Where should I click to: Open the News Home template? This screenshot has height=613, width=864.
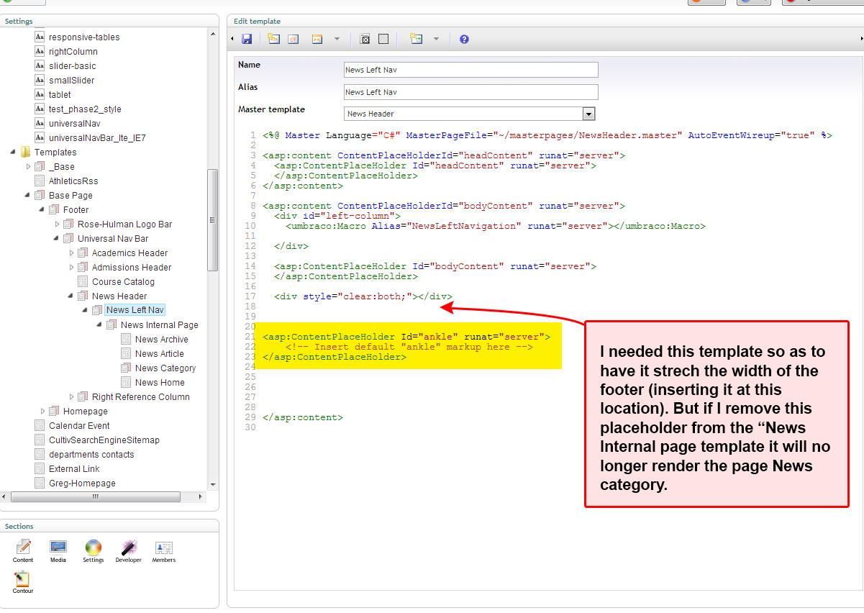(160, 382)
